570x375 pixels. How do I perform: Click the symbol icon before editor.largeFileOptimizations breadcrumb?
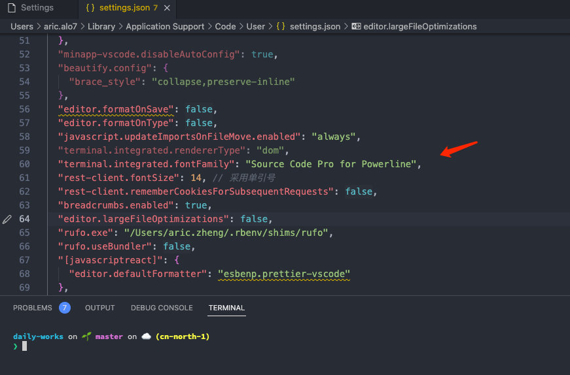tap(356, 27)
